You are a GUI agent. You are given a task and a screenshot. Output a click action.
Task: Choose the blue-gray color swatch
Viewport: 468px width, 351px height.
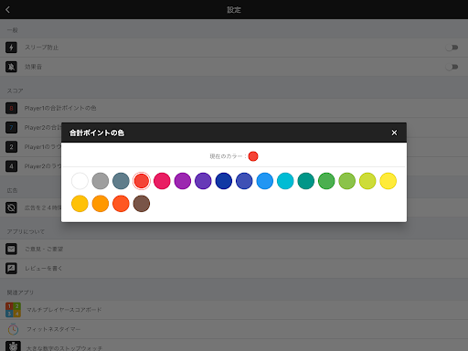pos(121,181)
